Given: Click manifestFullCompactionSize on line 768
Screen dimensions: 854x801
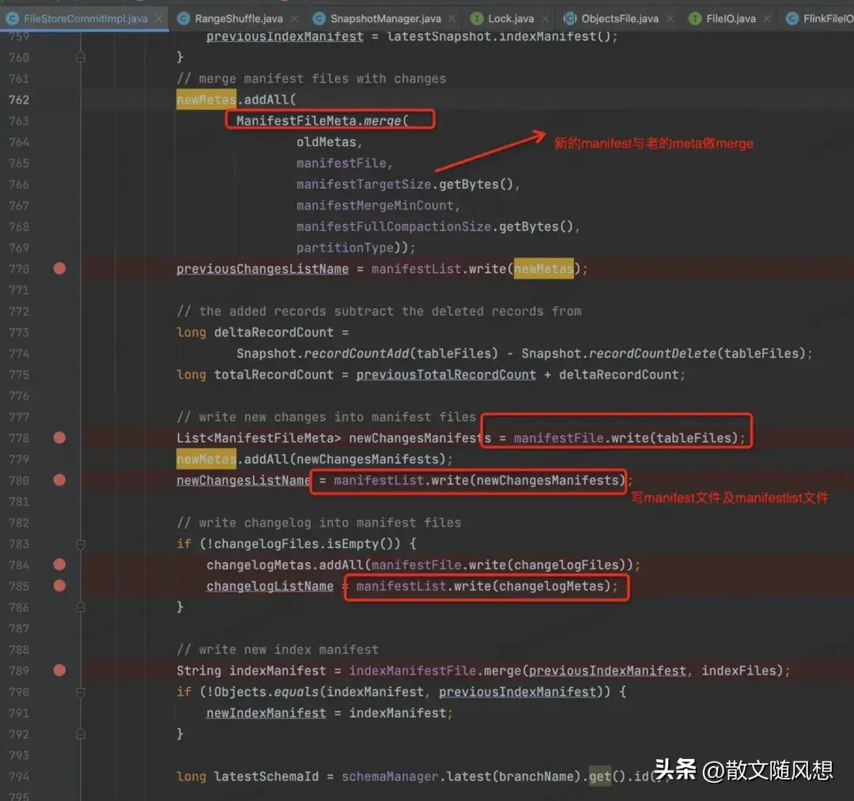Looking at the screenshot, I should pyautogui.click(x=395, y=226).
